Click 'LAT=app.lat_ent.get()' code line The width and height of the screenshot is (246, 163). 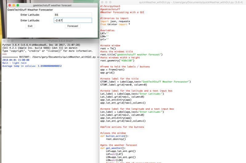pos(121,151)
